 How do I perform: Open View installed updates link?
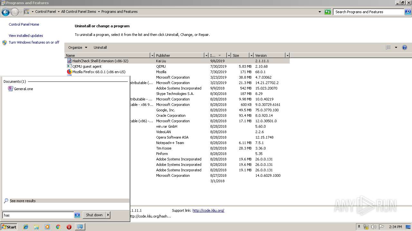pos(26,36)
